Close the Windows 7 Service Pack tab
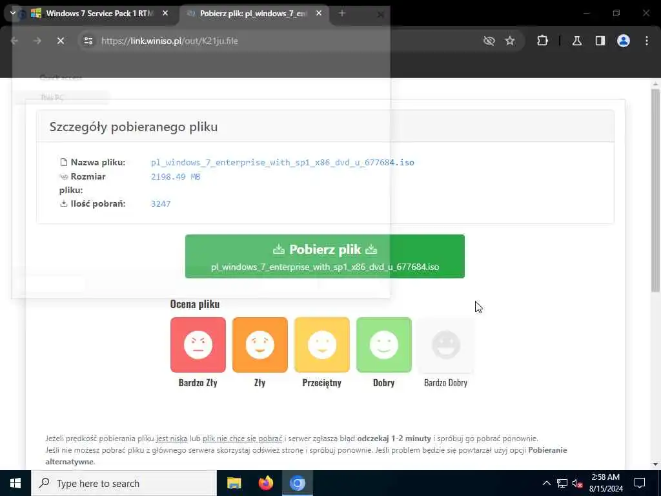 tap(165, 14)
